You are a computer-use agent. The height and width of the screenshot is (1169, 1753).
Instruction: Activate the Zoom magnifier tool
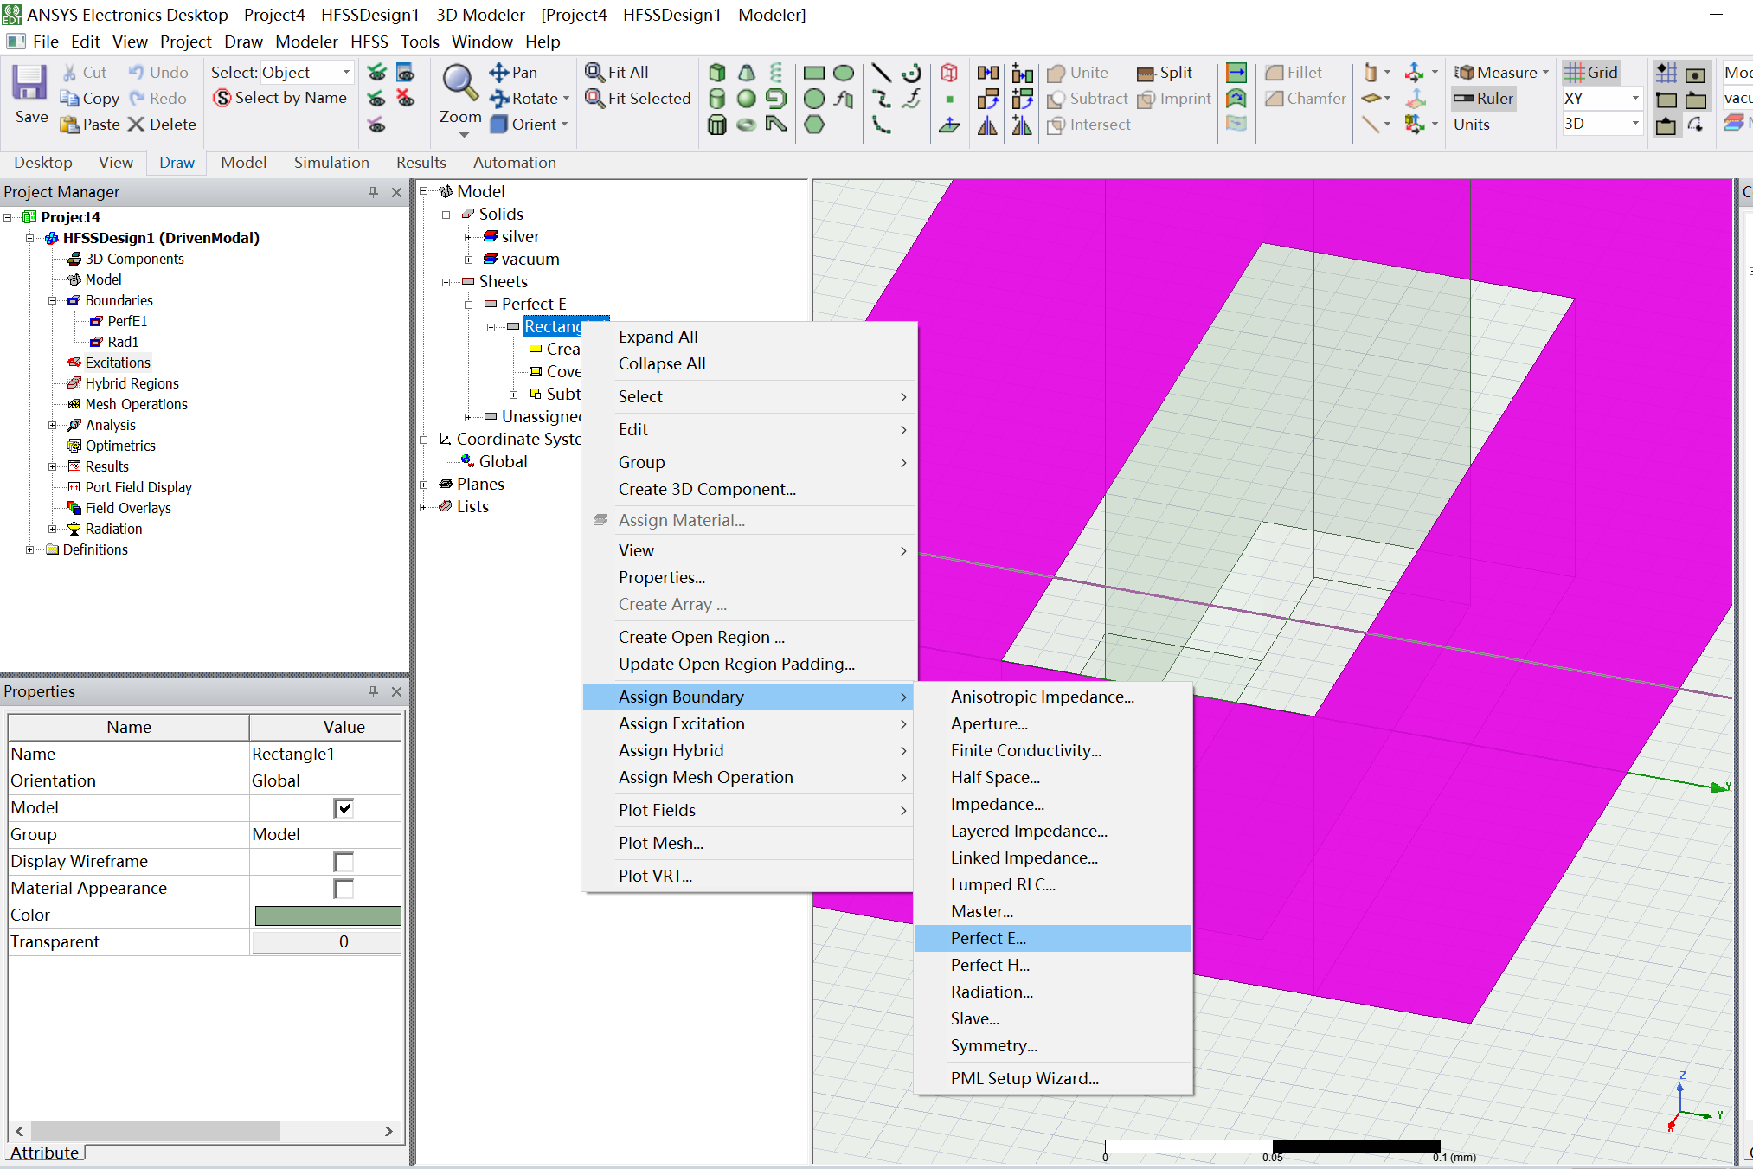[x=459, y=85]
